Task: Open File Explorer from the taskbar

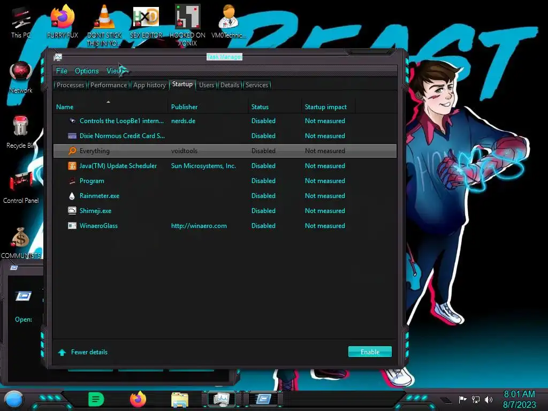Action: [180, 400]
